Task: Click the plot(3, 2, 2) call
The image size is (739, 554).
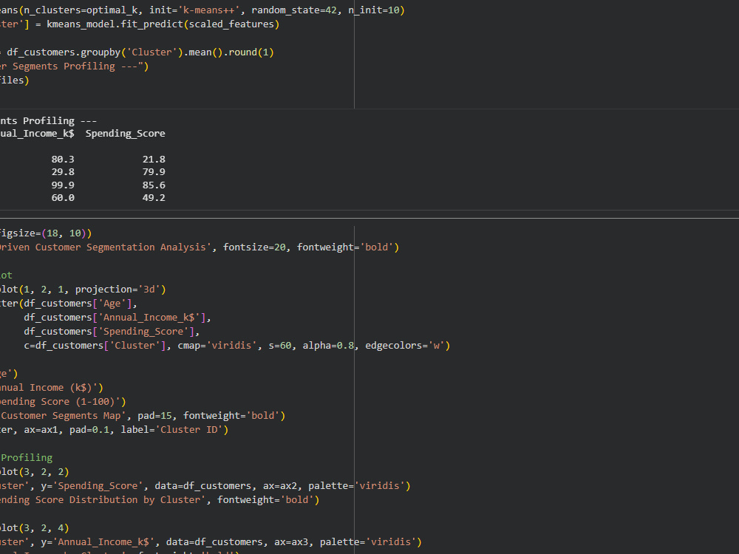Action: click(x=34, y=472)
